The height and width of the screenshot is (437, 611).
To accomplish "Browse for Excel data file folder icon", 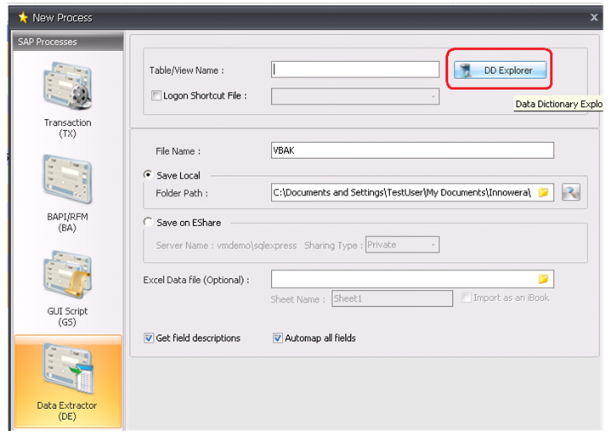I will pyautogui.click(x=543, y=279).
